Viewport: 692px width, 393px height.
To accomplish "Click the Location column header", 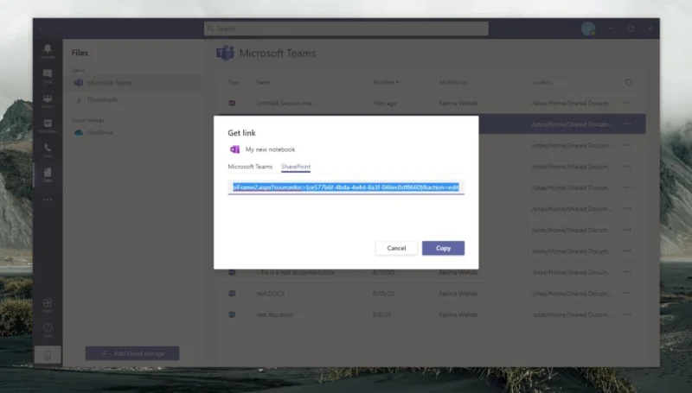I will pyautogui.click(x=541, y=82).
